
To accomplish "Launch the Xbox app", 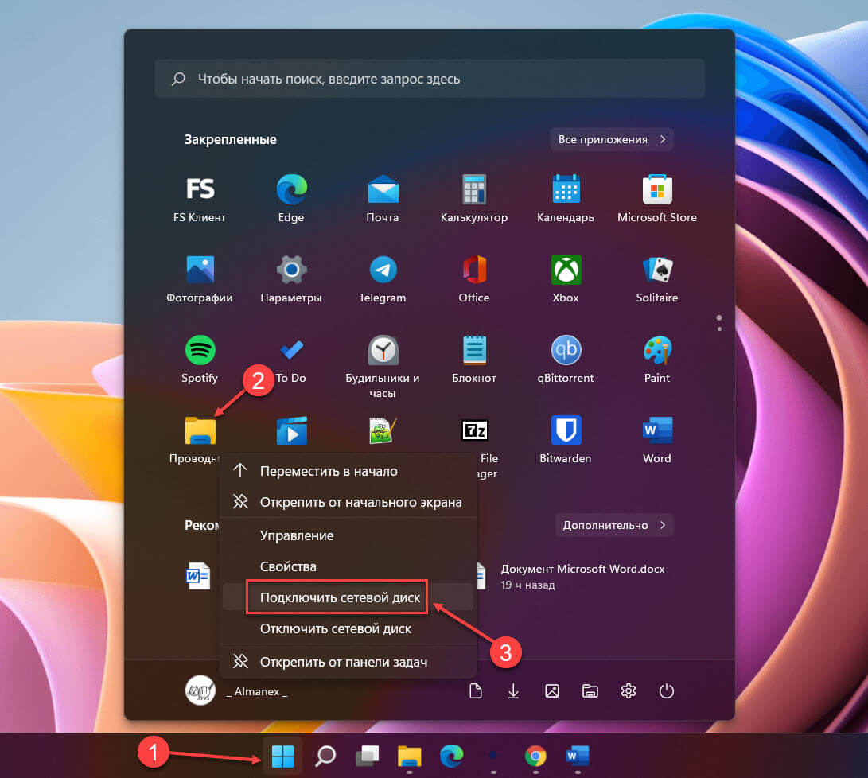I will point(565,279).
